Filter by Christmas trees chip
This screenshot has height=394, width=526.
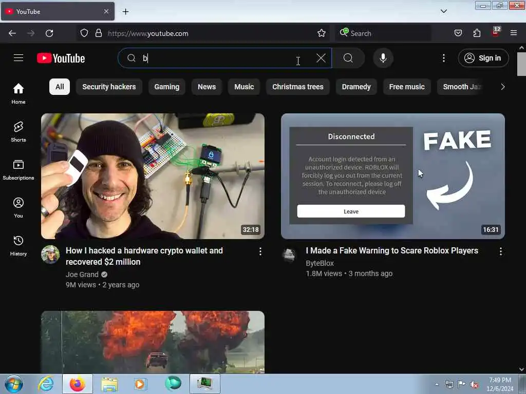[298, 87]
